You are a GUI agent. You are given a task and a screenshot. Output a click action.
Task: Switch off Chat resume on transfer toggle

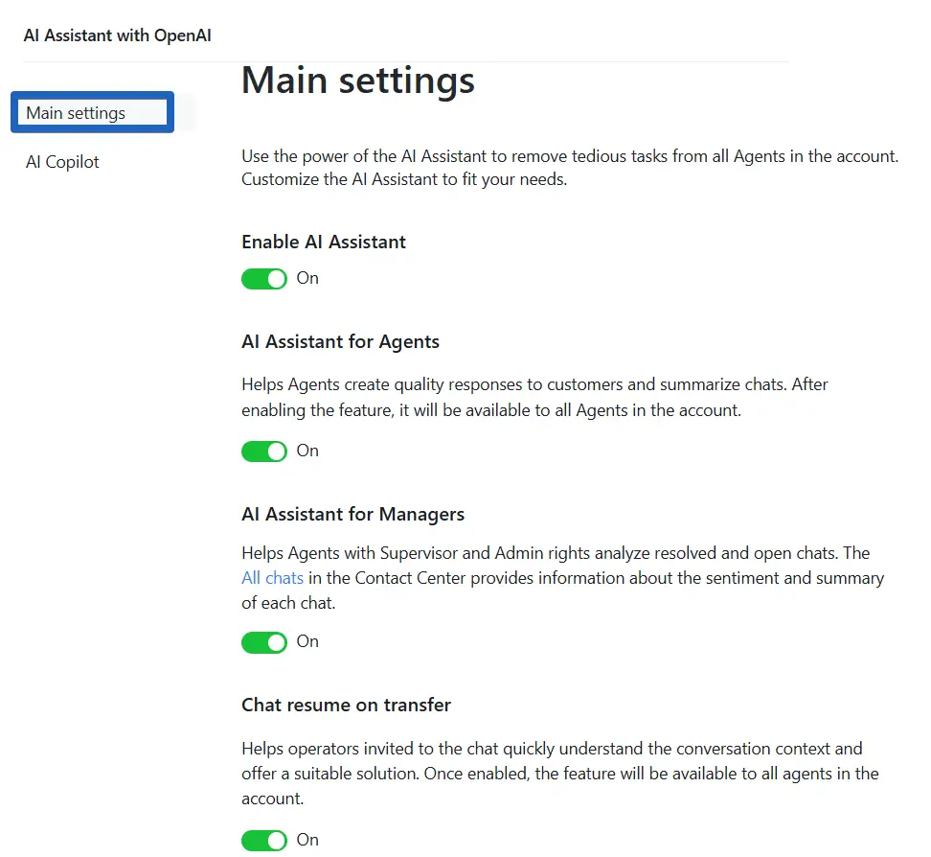point(264,841)
